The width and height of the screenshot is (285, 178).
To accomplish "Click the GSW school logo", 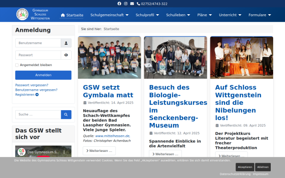I will point(22,14).
